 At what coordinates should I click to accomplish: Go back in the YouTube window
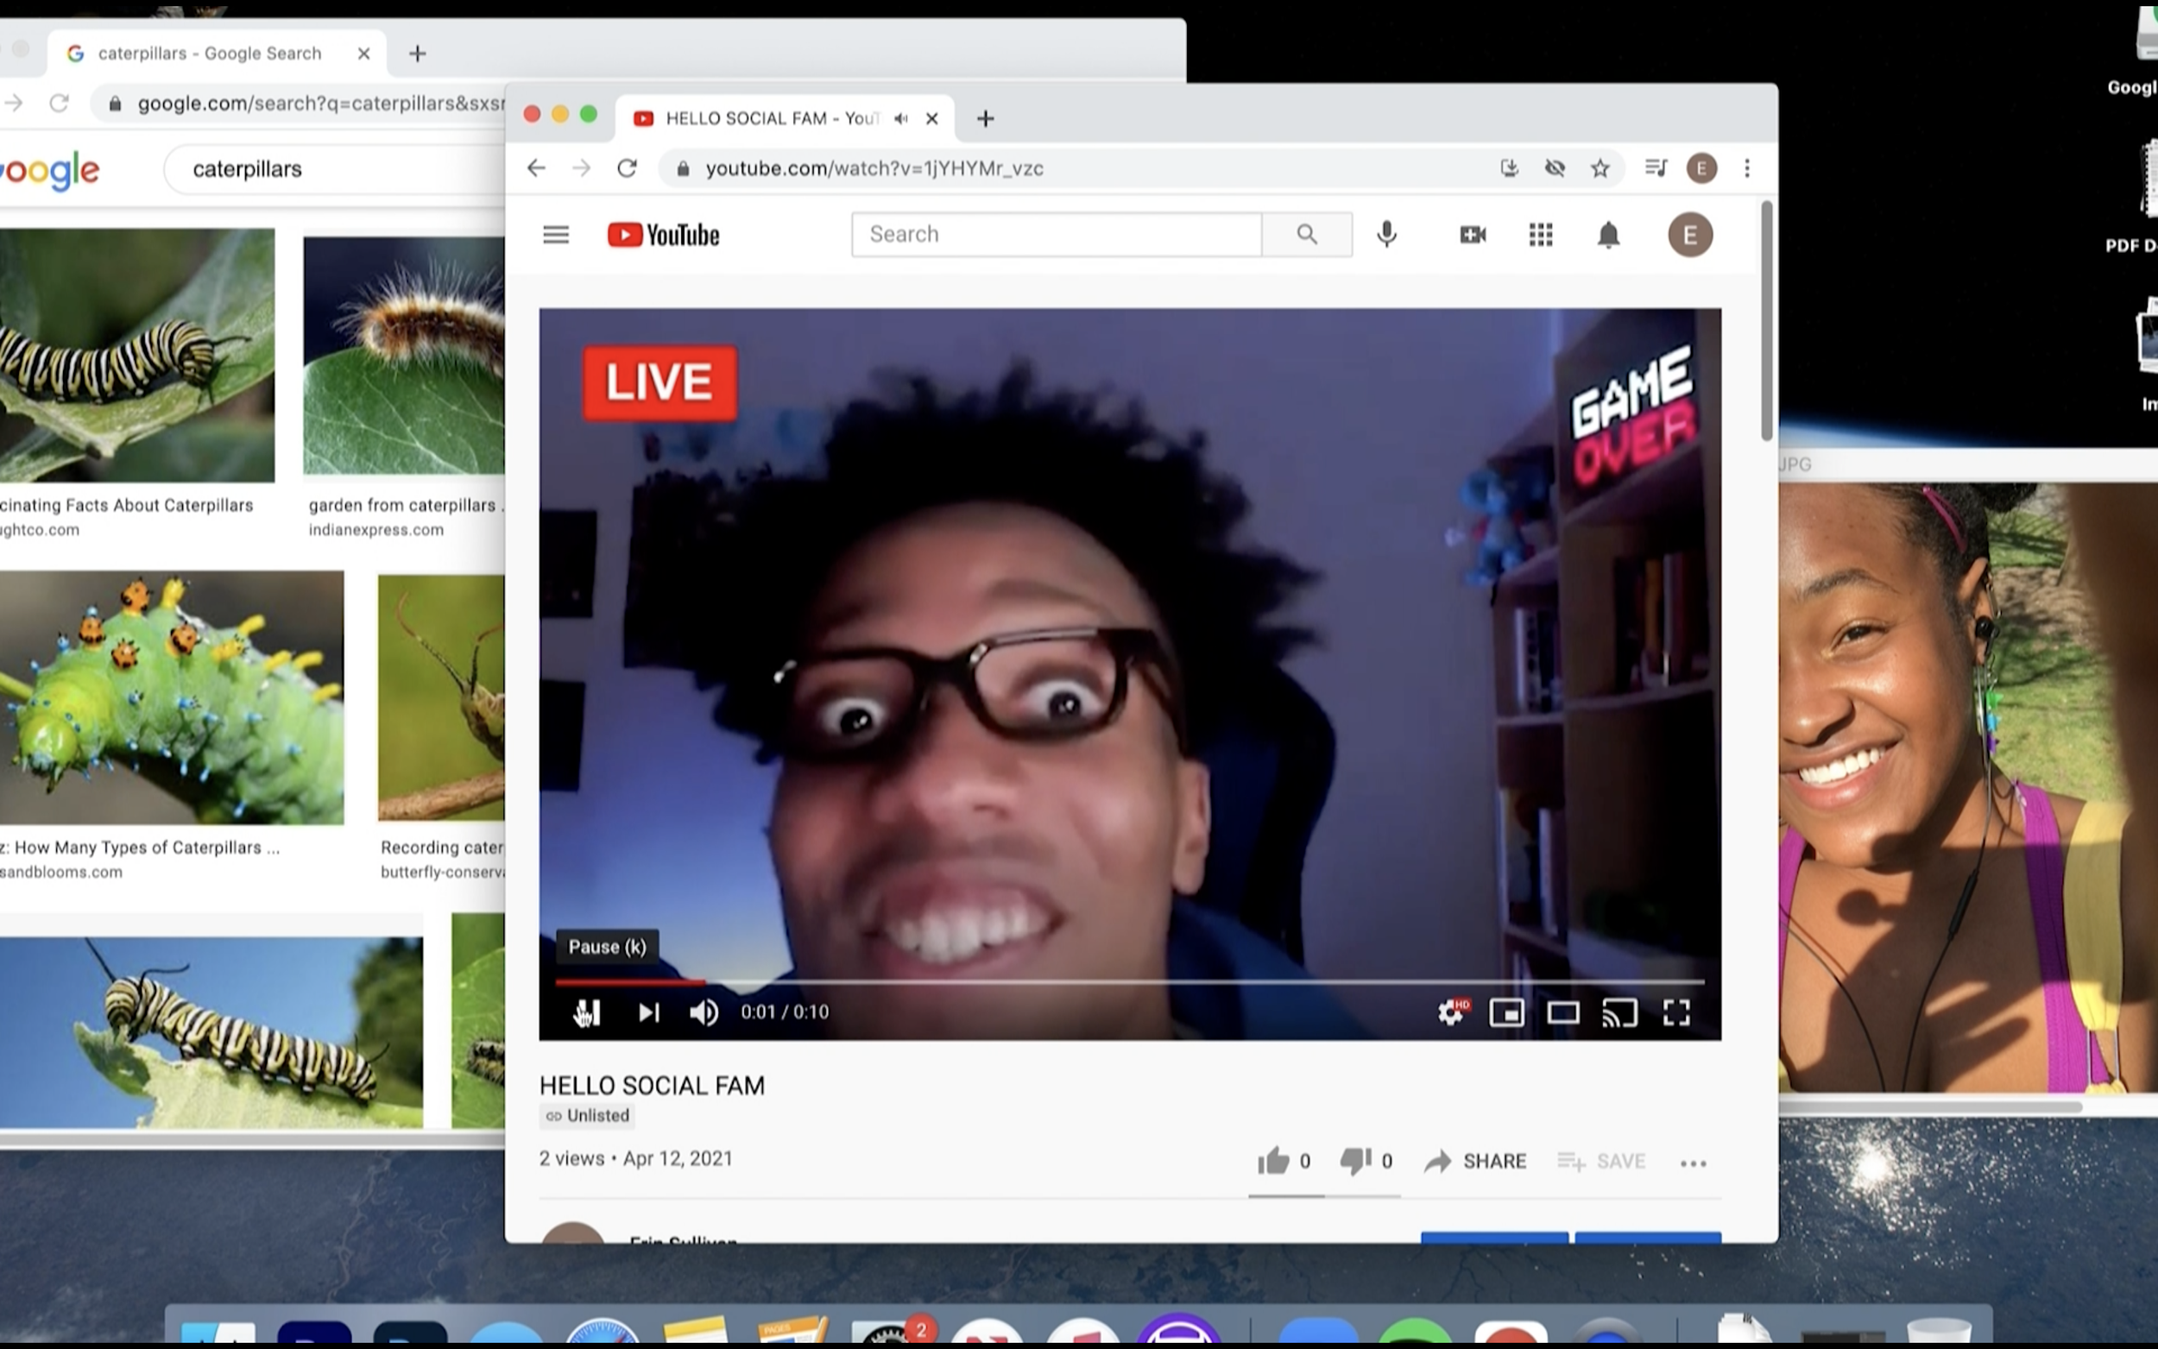pyautogui.click(x=536, y=167)
